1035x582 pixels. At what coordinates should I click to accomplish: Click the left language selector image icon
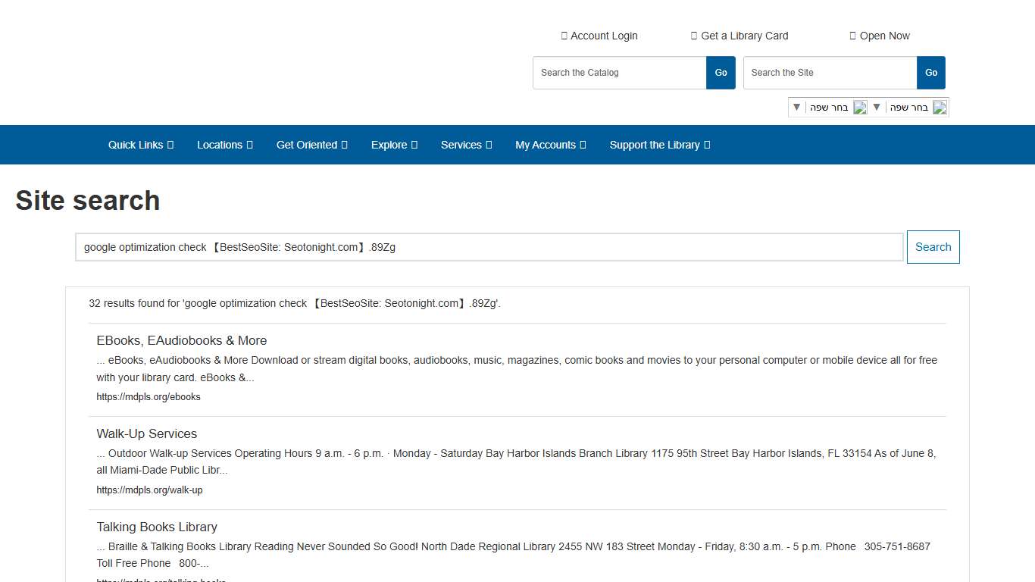coord(860,107)
